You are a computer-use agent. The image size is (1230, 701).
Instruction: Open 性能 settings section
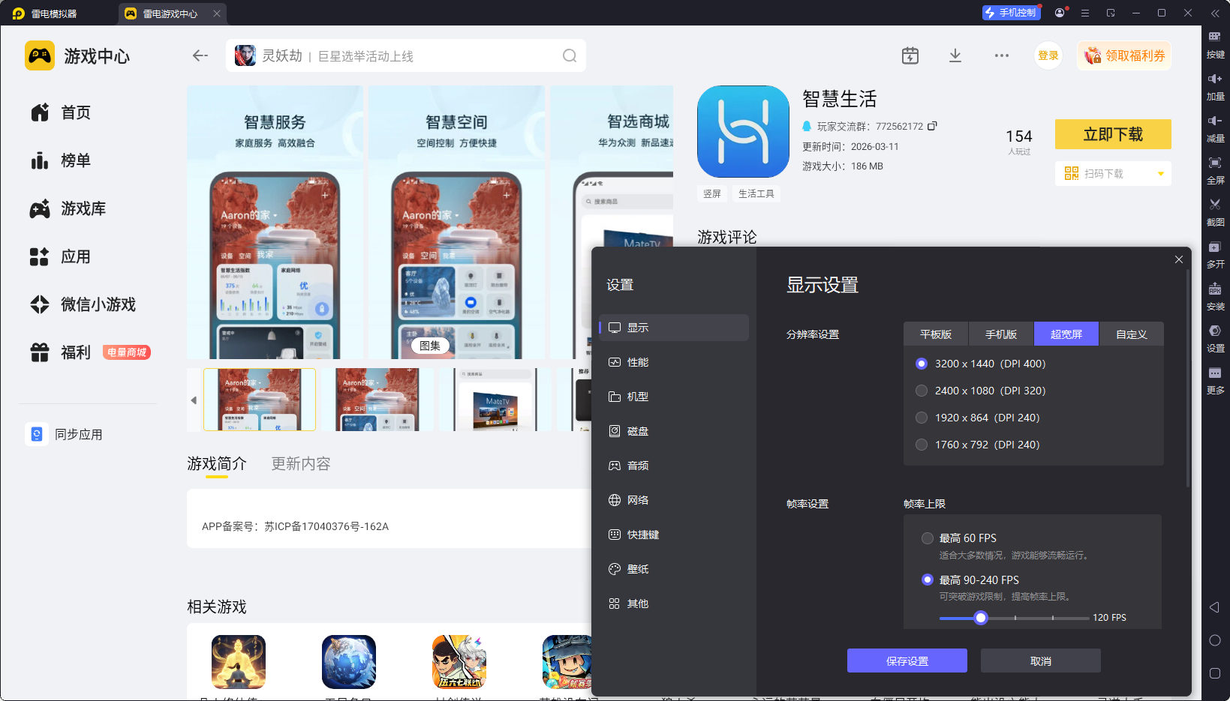pyautogui.click(x=674, y=362)
